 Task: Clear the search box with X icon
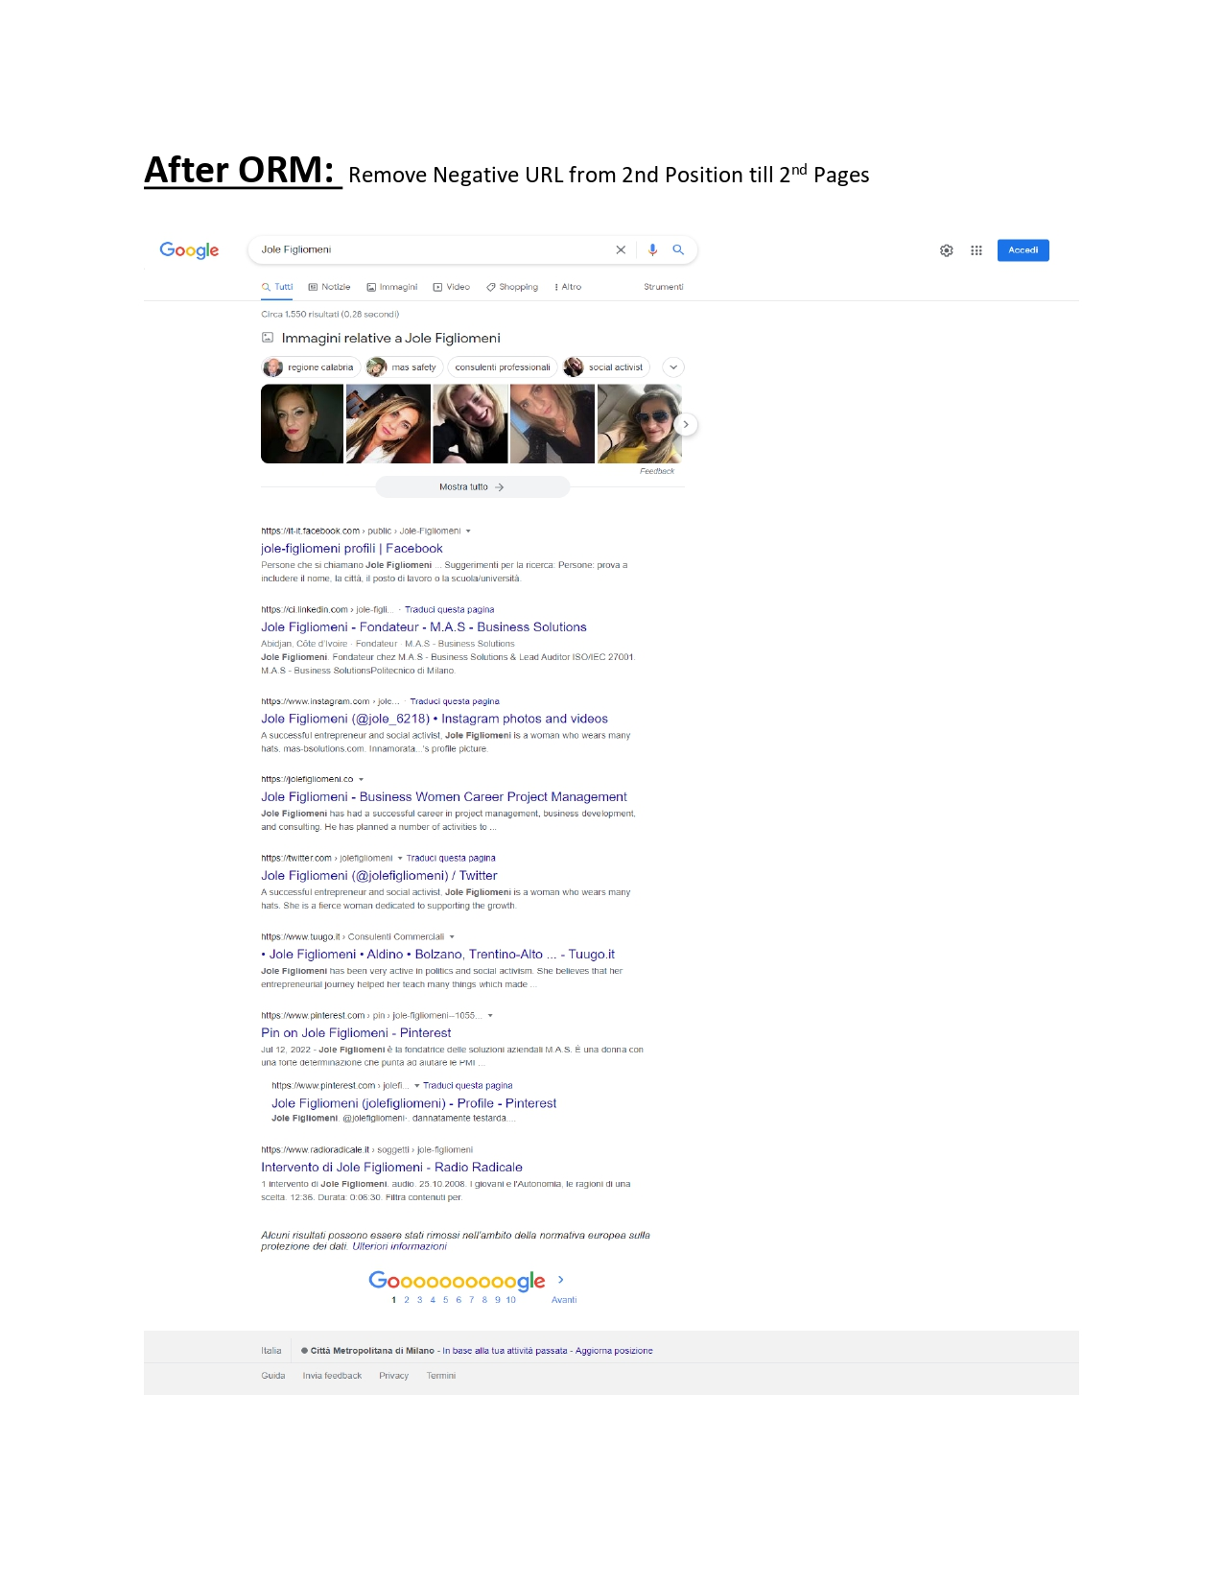pos(621,249)
